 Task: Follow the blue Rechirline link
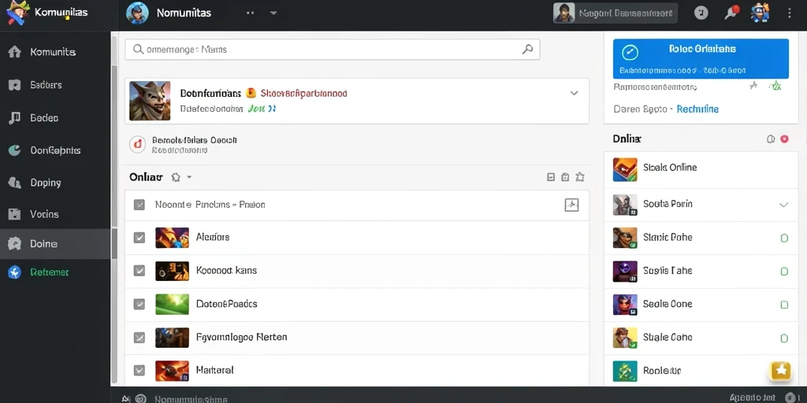click(x=697, y=109)
